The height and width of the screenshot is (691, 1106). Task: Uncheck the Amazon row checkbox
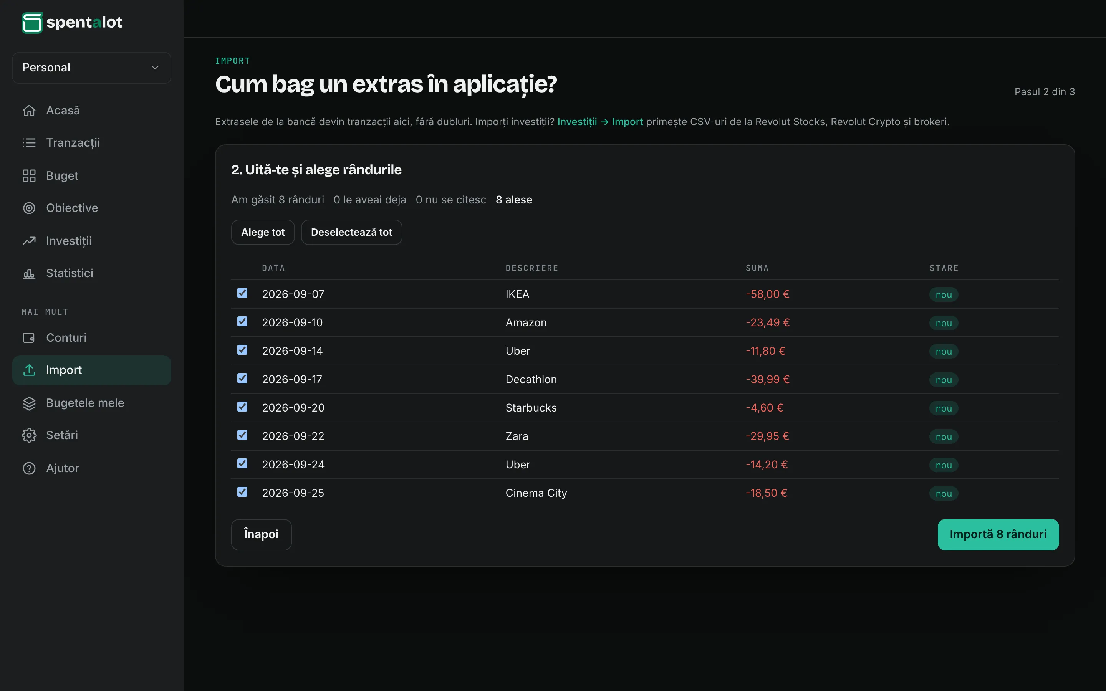(242, 321)
